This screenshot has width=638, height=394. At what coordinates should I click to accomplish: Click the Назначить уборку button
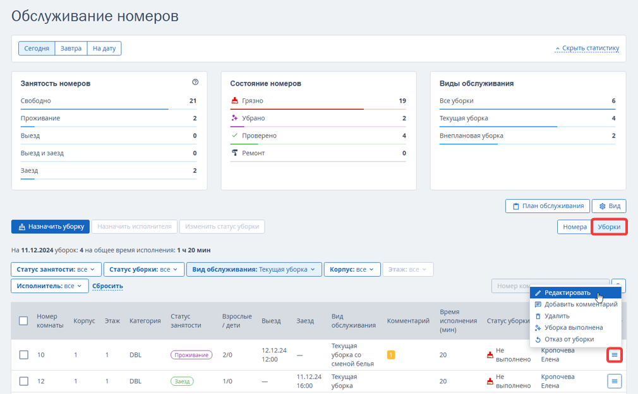coord(51,227)
